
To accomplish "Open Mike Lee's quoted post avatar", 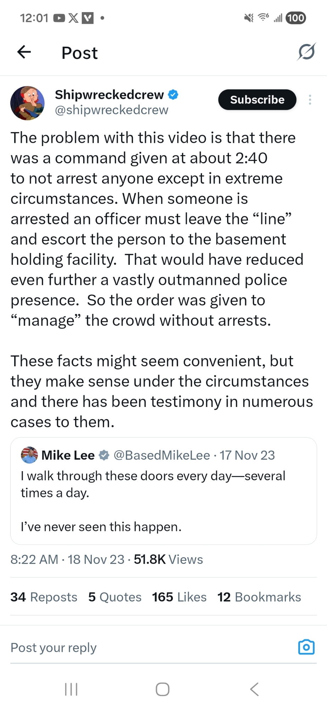I will point(29,455).
